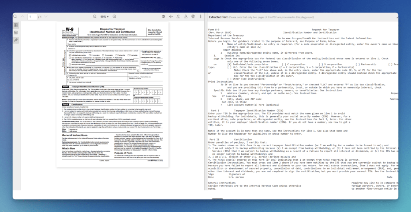This screenshot has width=411, height=212.
Task: Zoom in using the plus magnifier icon
Action: pyautogui.click(x=114, y=17)
